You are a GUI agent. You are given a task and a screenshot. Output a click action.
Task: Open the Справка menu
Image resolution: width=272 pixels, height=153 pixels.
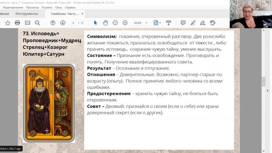coord(70,8)
